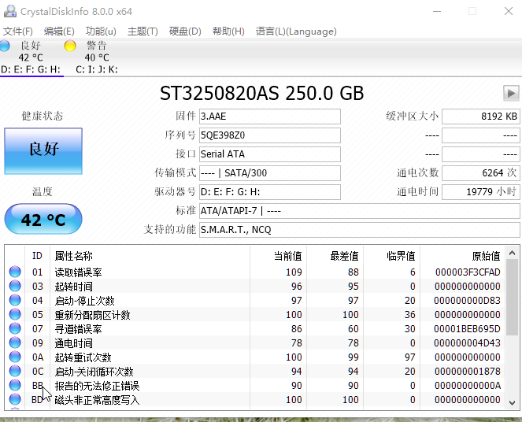
Task: Go to next disk with arrow button
Action: pos(511,93)
